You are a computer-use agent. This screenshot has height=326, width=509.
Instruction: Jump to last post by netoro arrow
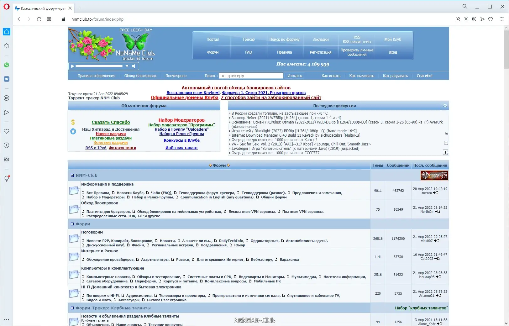tap(436, 193)
